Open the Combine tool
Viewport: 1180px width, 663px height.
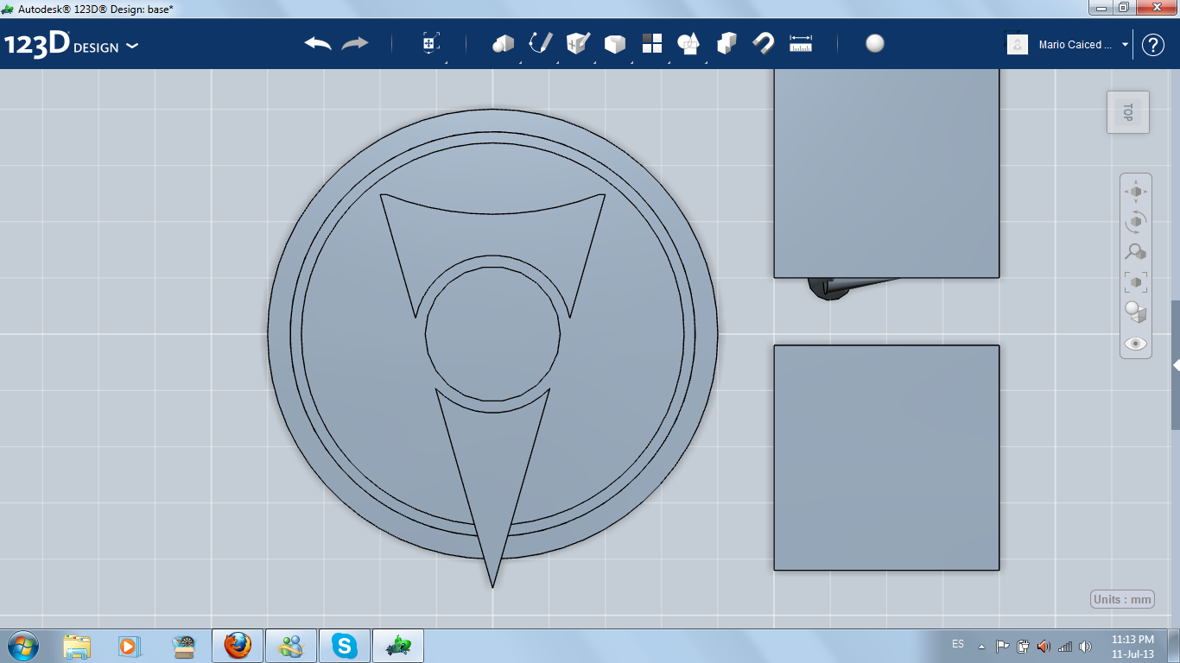click(x=726, y=44)
